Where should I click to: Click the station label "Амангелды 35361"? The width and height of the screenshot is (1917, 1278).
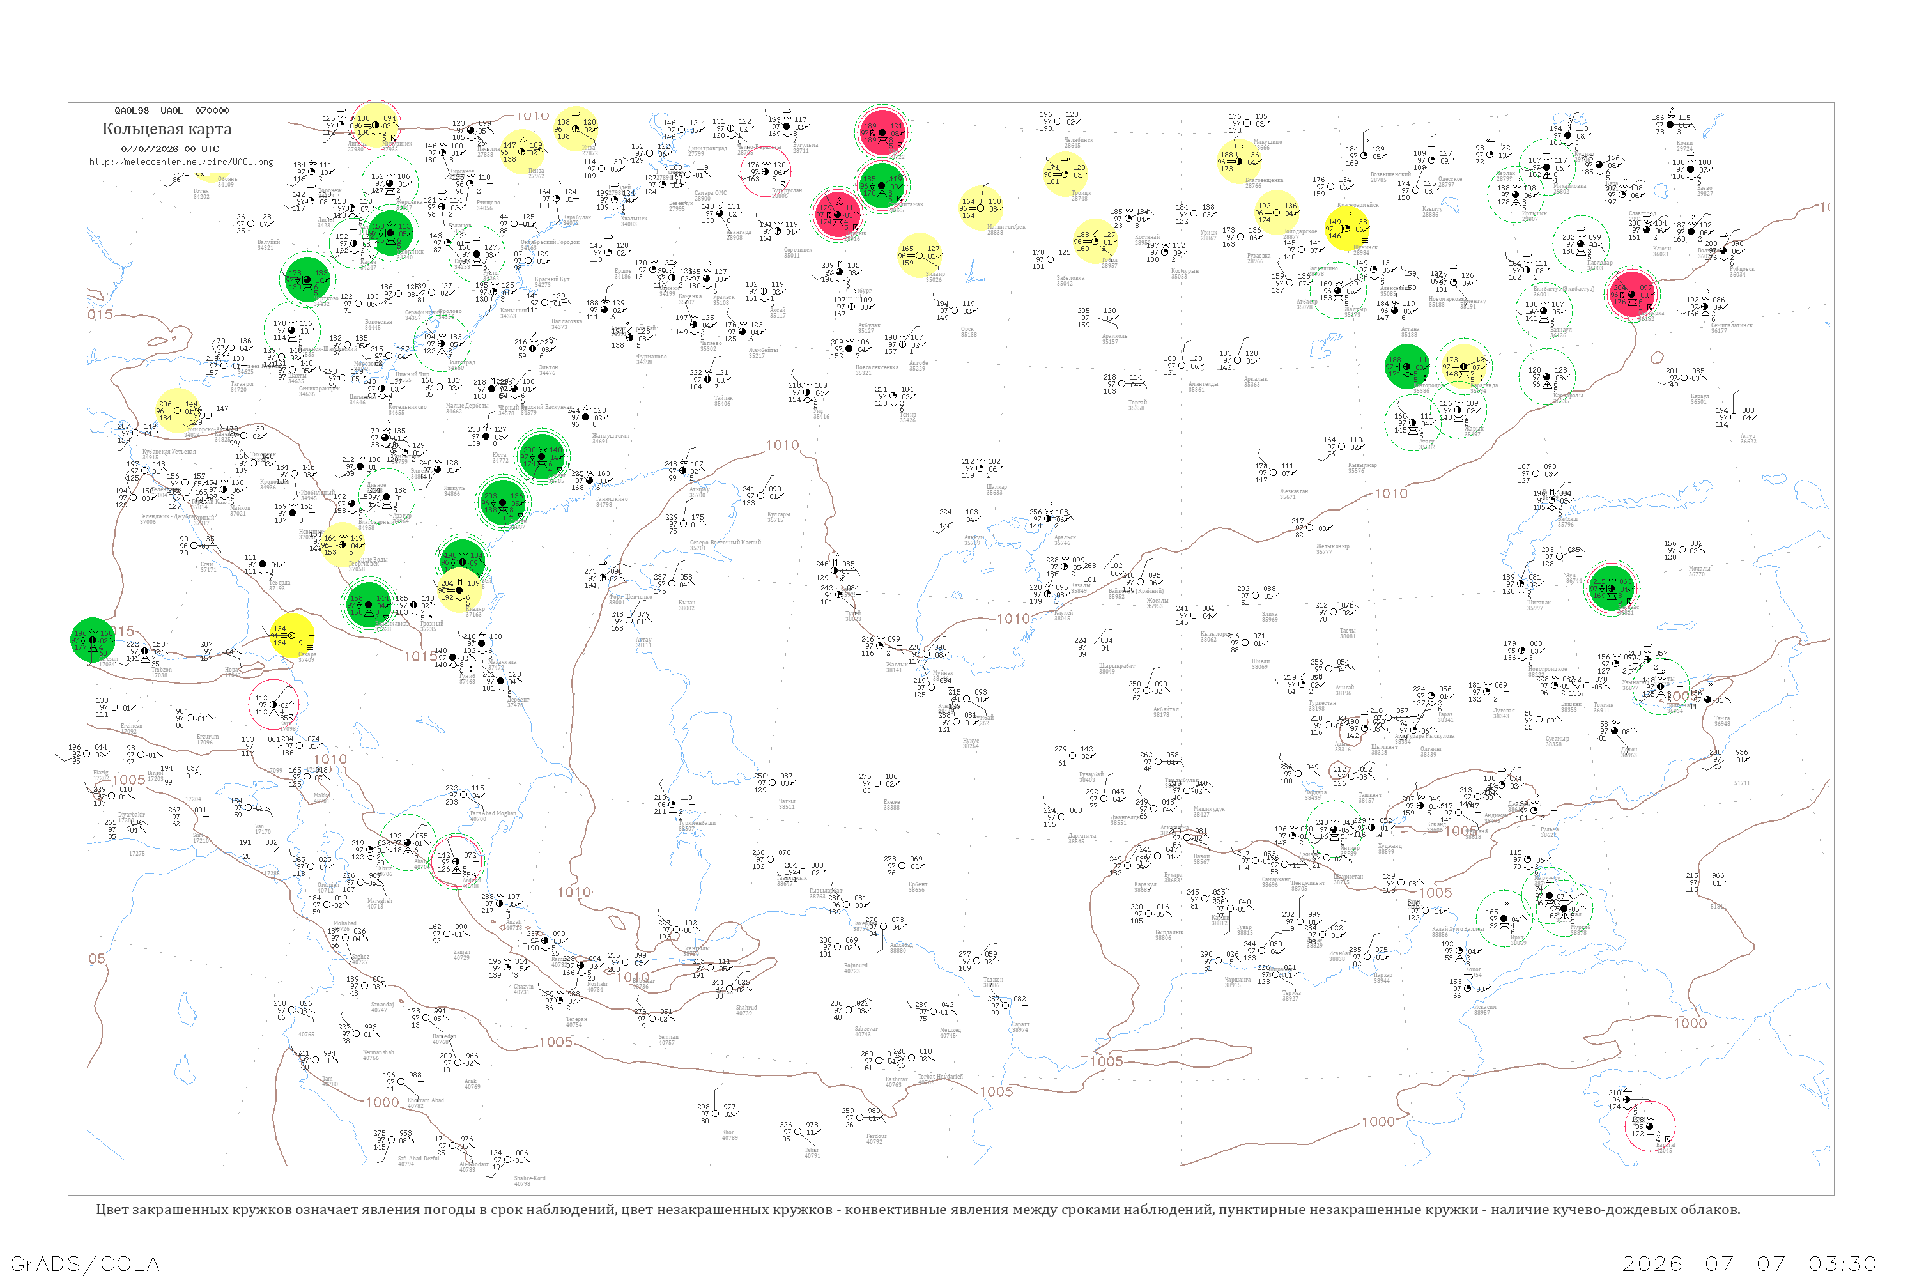[x=1203, y=387]
